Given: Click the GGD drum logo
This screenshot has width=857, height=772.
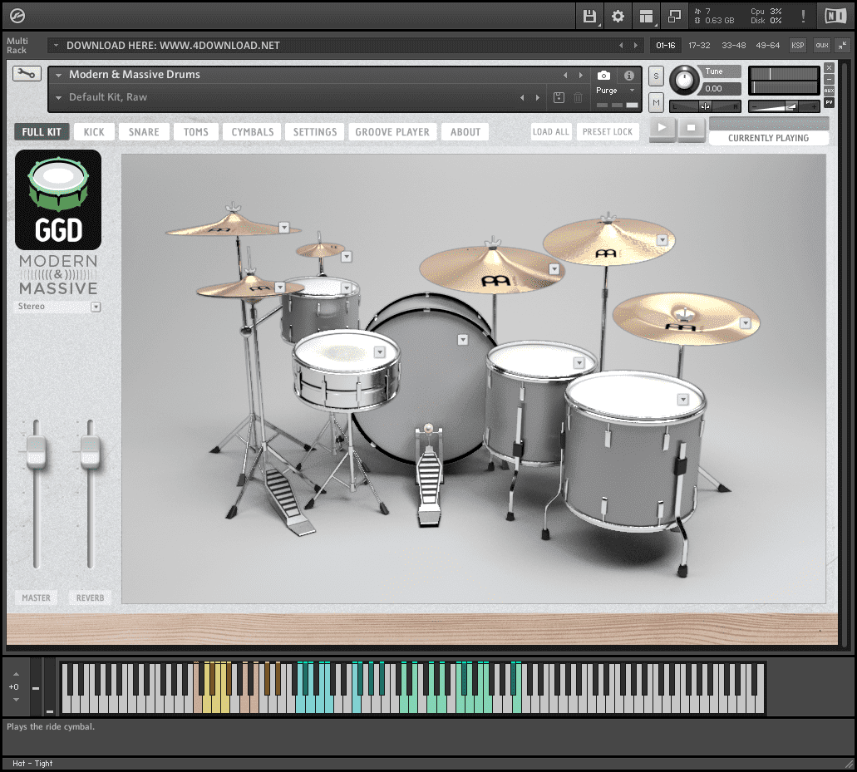Looking at the screenshot, I should [x=58, y=200].
